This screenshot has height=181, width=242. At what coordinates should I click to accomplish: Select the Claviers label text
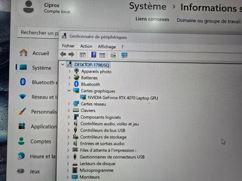(88, 111)
